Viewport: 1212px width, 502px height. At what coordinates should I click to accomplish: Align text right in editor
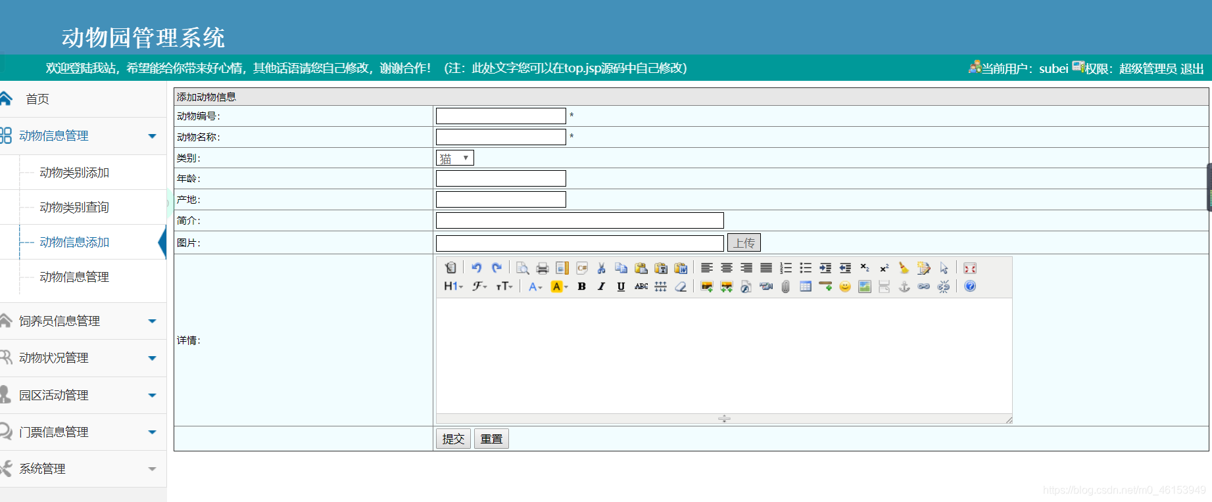(x=746, y=268)
